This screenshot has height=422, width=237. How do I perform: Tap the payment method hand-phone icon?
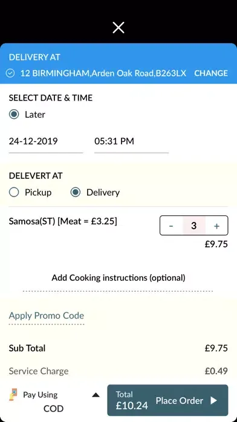pos(13,395)
